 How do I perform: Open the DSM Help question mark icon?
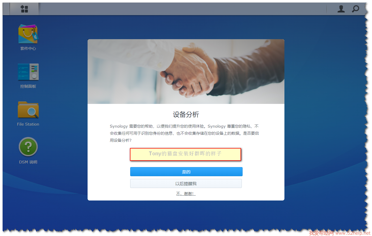[28, 147]
